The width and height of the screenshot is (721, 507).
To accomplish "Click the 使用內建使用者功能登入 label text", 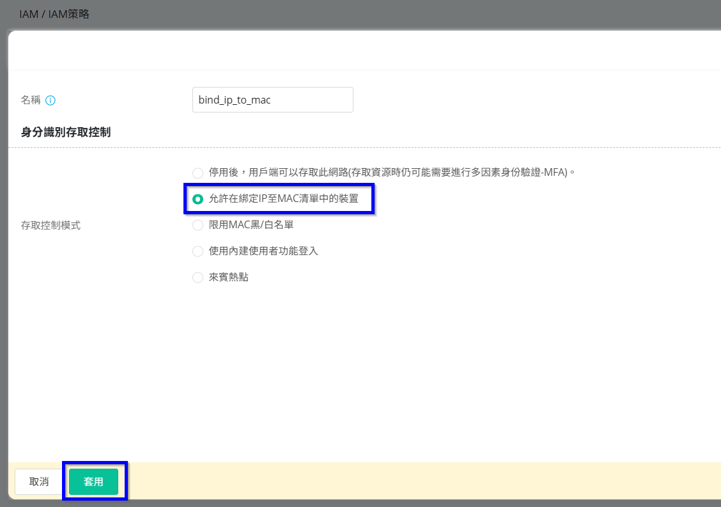I will point(263,251).
